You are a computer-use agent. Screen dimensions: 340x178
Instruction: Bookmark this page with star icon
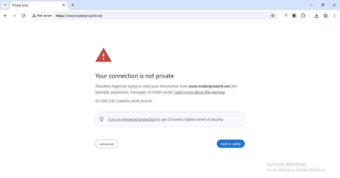(x=273, y=16)
